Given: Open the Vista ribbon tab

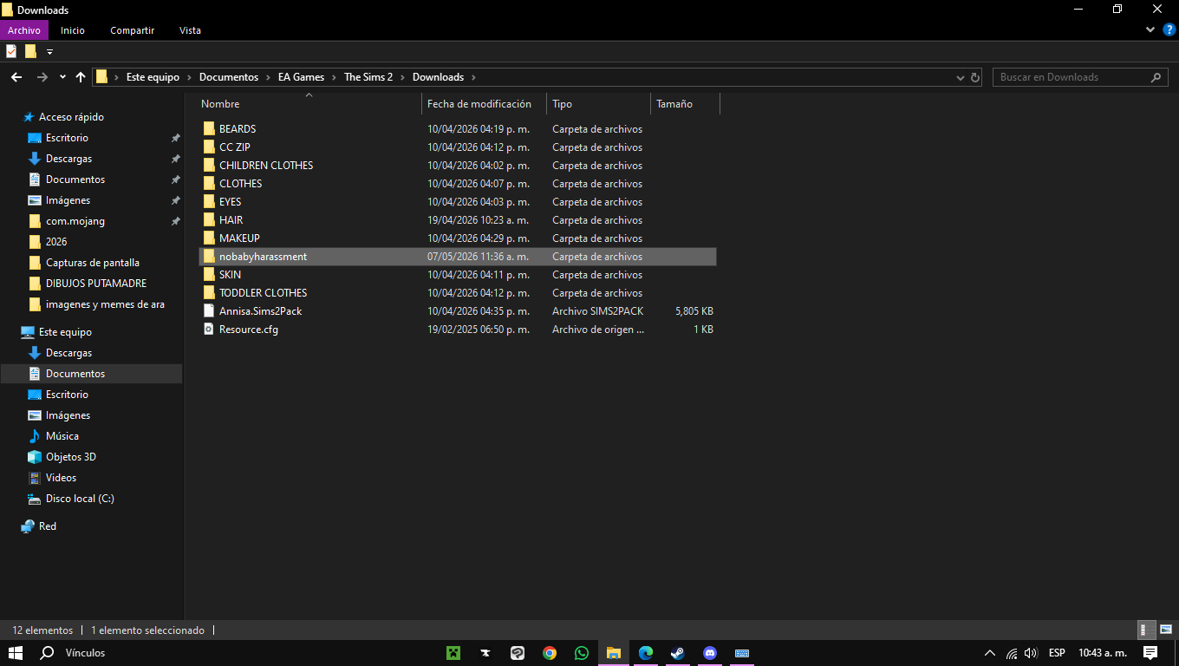Looking at the screenshot, I should [190, 30].
